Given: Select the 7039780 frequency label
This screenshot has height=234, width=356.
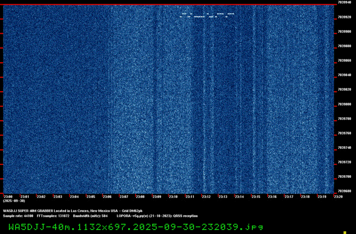Looking at the screenshot, I should click(x=344, y=119).
